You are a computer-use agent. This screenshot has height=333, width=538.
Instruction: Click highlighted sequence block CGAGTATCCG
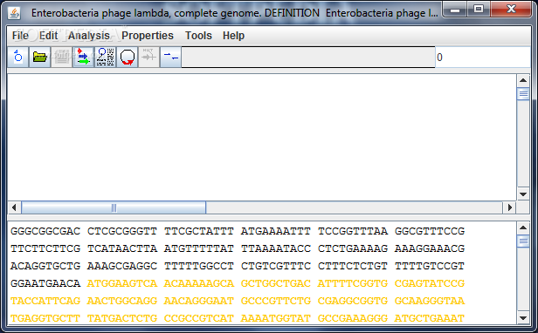430,283
